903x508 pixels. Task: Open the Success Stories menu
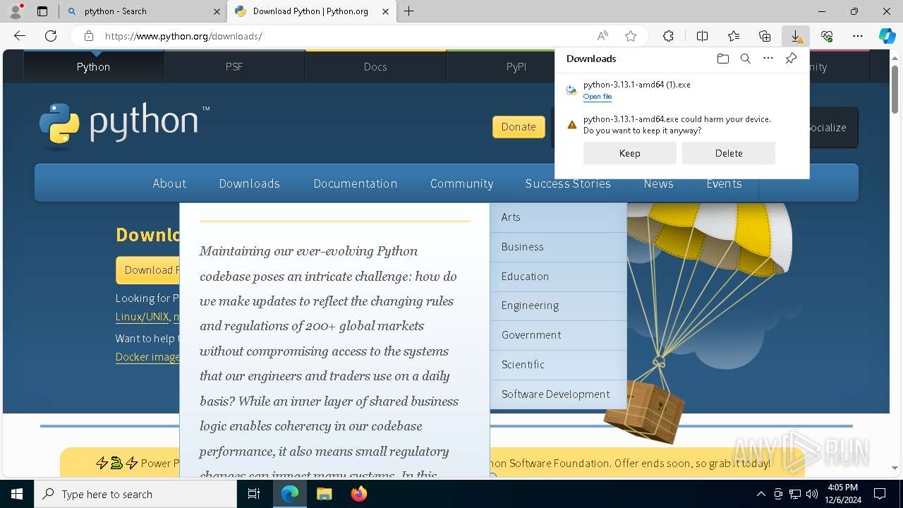(x=568, y=183)
